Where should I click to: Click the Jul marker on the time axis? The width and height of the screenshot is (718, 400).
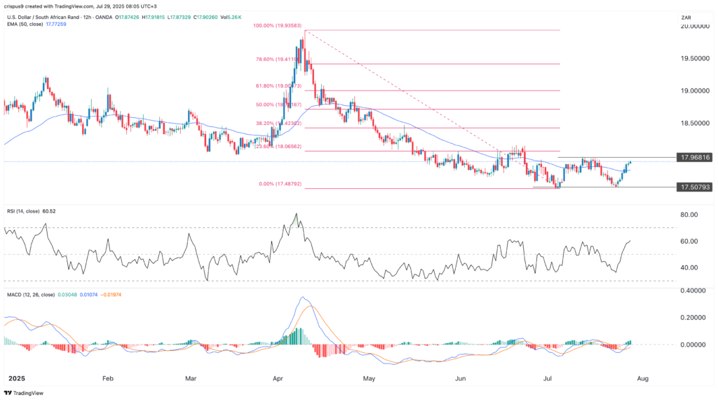(x=548, y=378)
